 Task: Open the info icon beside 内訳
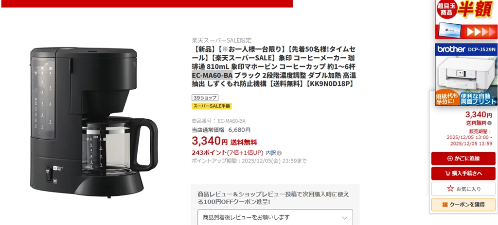tap(279, 153)
